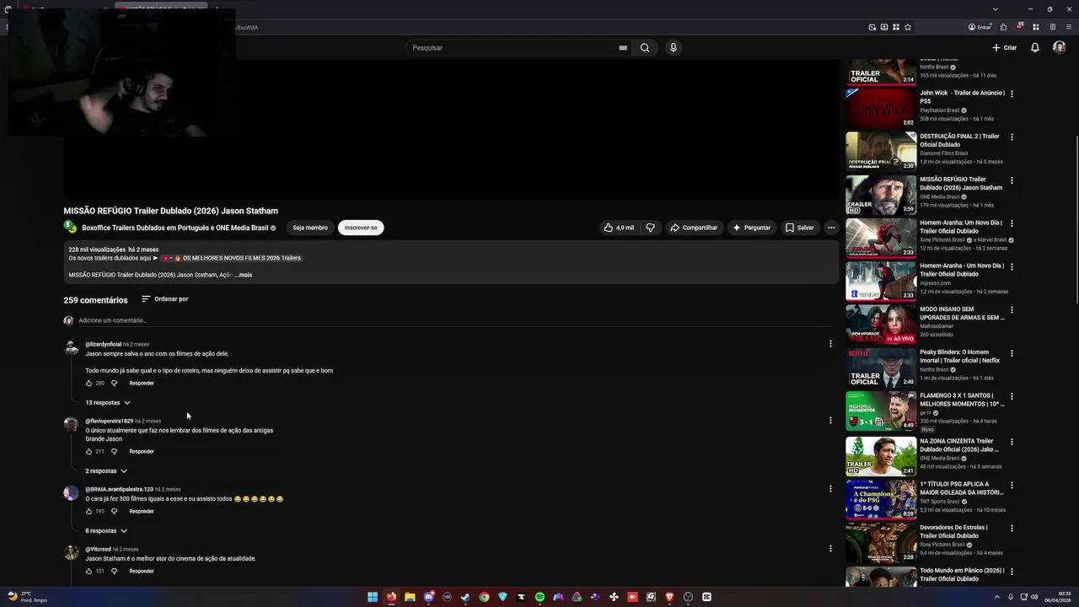The image size is (1079, 607).
Task: Click the Pesquisar search field
Action: [513, 48]
